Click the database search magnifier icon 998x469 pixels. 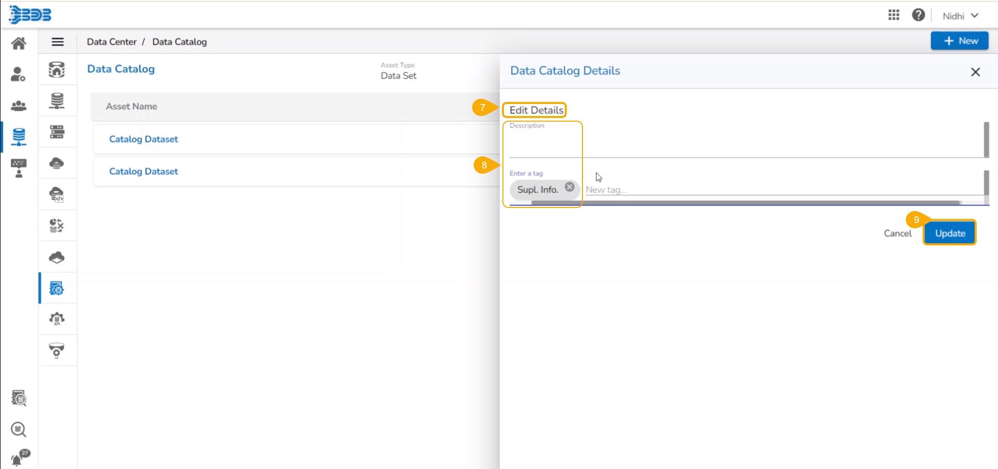19,429
